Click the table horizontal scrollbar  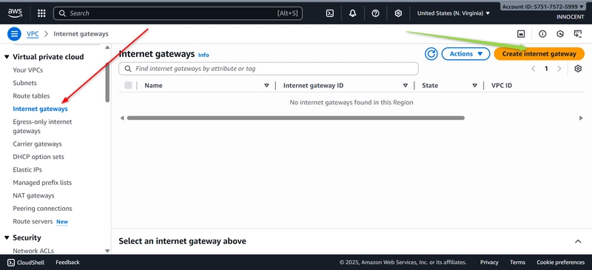295,118
